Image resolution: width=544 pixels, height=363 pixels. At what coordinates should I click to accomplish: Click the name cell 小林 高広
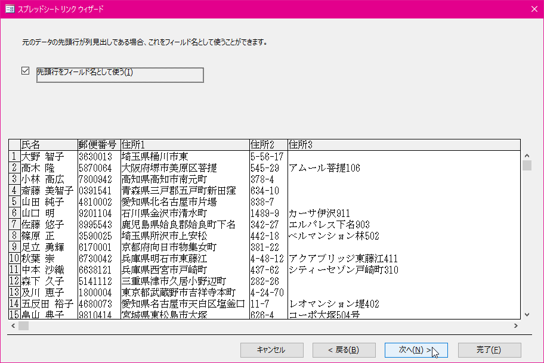49,179
